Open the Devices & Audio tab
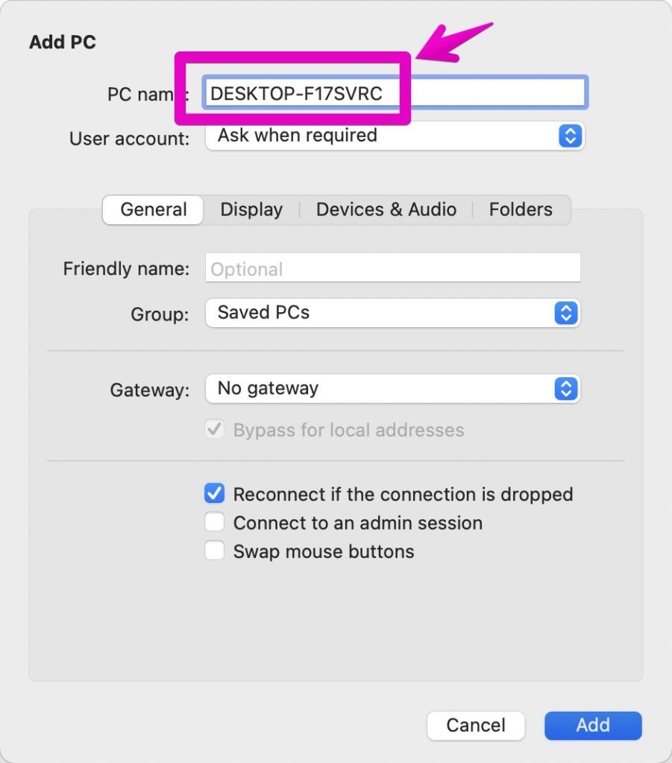Viewport: 672px width, 763px height. 386,209
